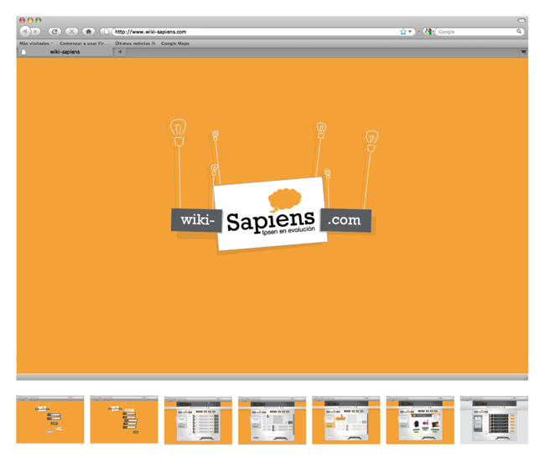Go forward with the forward arrow button
This screenshot has height=462, width=545.
[x=36, y=32]
